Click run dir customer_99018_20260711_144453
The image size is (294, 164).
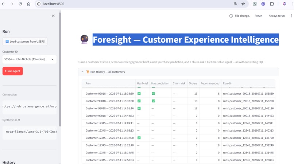click(x=248, y=116)
